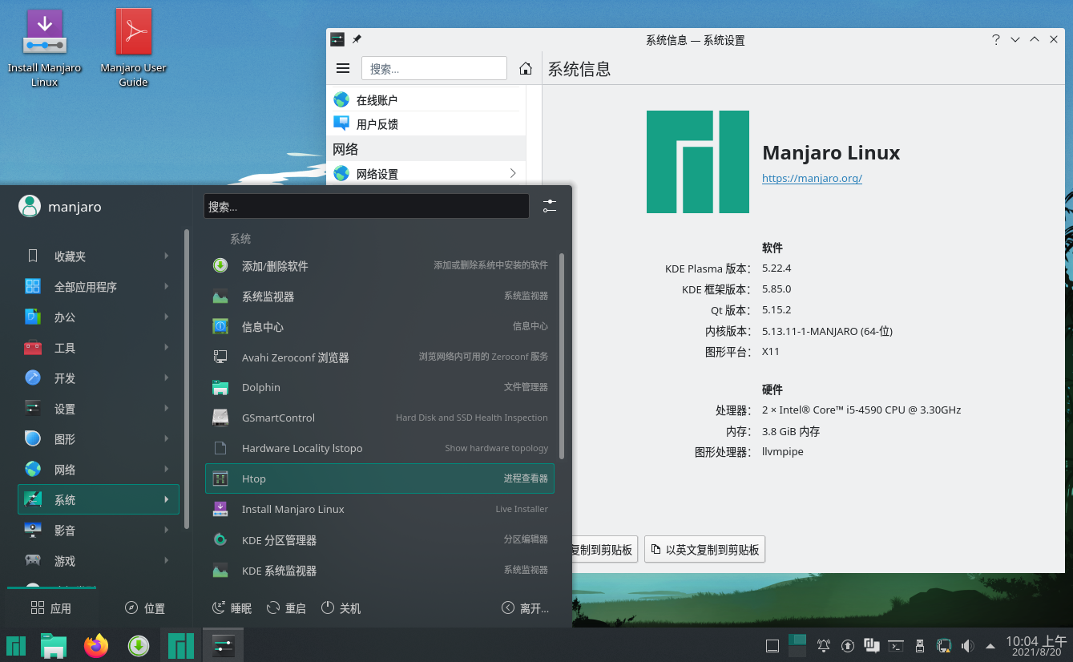
Task: Expand the 办公 category
Action: [x=99, y=317]
